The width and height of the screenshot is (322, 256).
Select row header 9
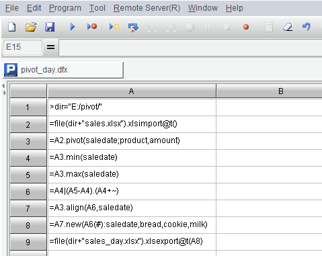tap(28, 242)
